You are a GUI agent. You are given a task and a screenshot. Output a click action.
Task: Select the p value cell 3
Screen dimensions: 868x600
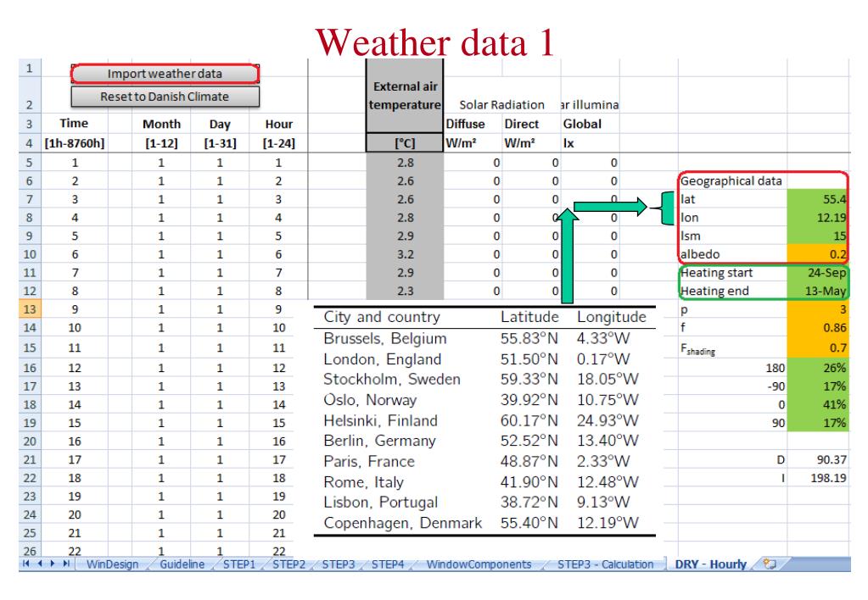click(818, 309)
